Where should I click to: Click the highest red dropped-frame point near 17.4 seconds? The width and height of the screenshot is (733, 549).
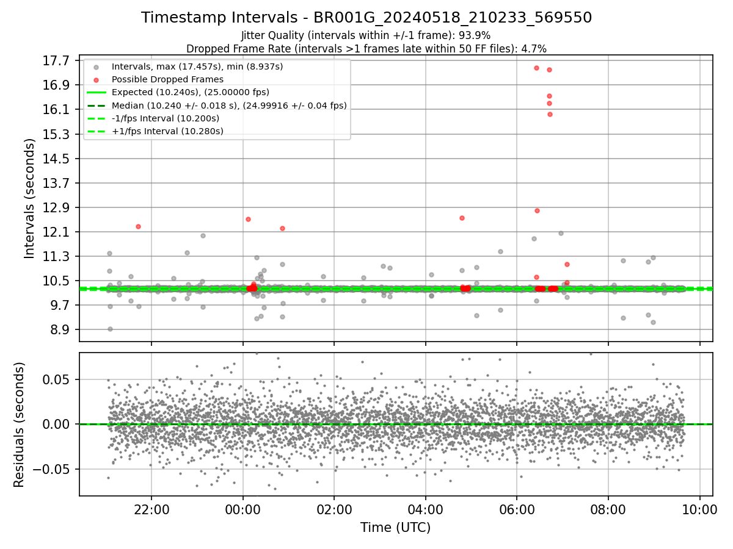pos(536,68)
